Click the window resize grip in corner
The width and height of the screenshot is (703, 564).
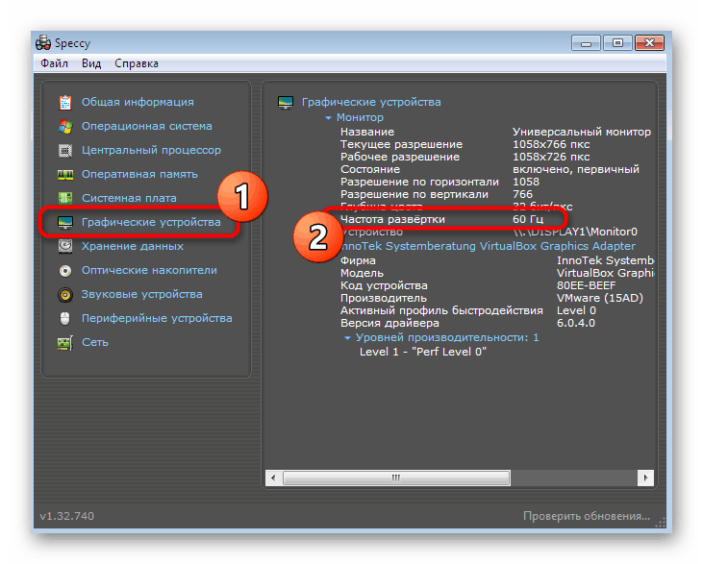point(661,523)
